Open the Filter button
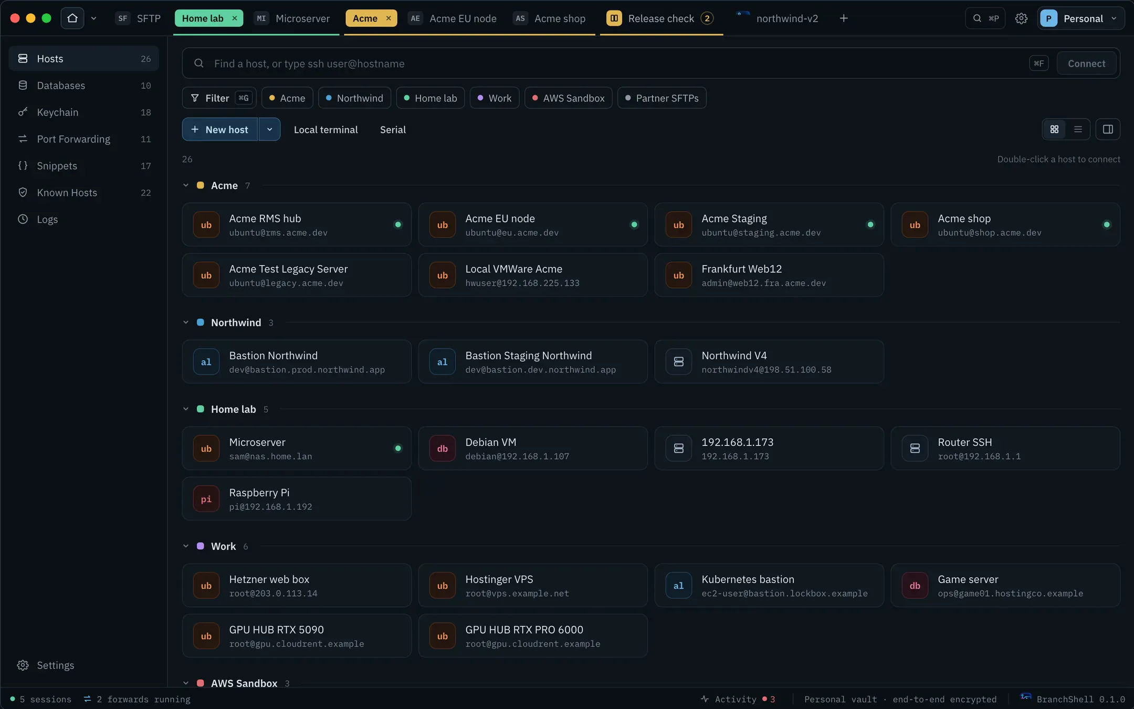Image resolution: width=1134 pixels, height=709 pixels. 219,98
